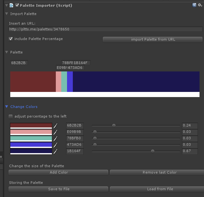Image resolution: width=204 pixels, height=197 pixels.
Task: Click Save to File button
Action: tap(58, 189)
